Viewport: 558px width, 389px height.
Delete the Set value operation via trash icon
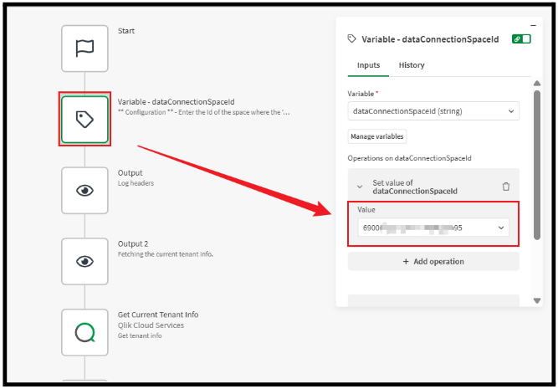click(x=505, y=187)
